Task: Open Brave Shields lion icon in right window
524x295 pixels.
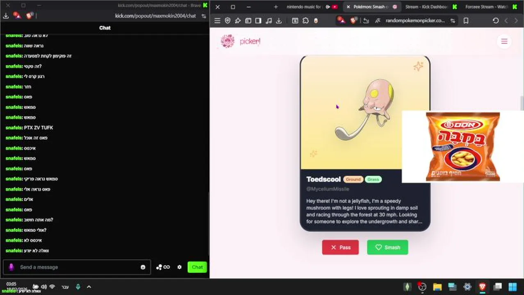Action: coord(354,20)
